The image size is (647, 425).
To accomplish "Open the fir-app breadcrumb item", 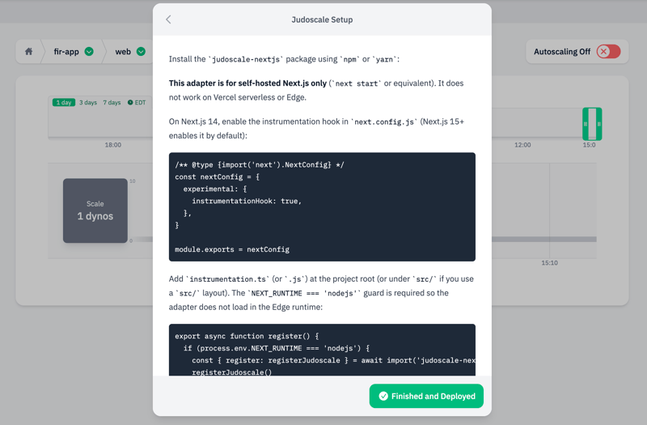I will click(x=66, y=52).
